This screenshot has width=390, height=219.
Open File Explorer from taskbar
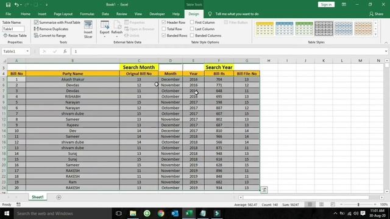click(133, 214)
